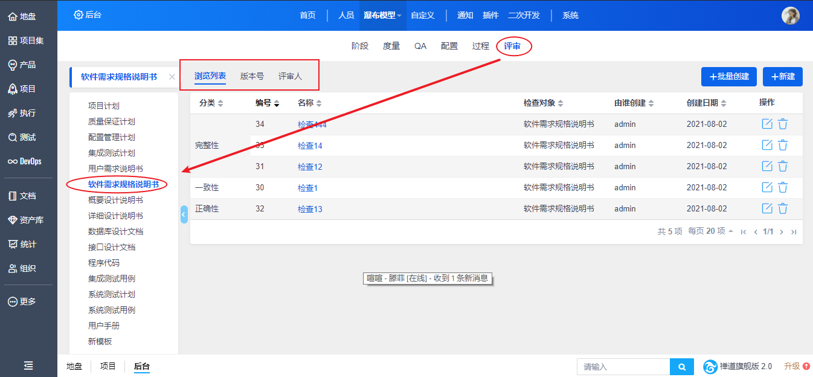Select the QA submenu item

[x=420, y=46]
